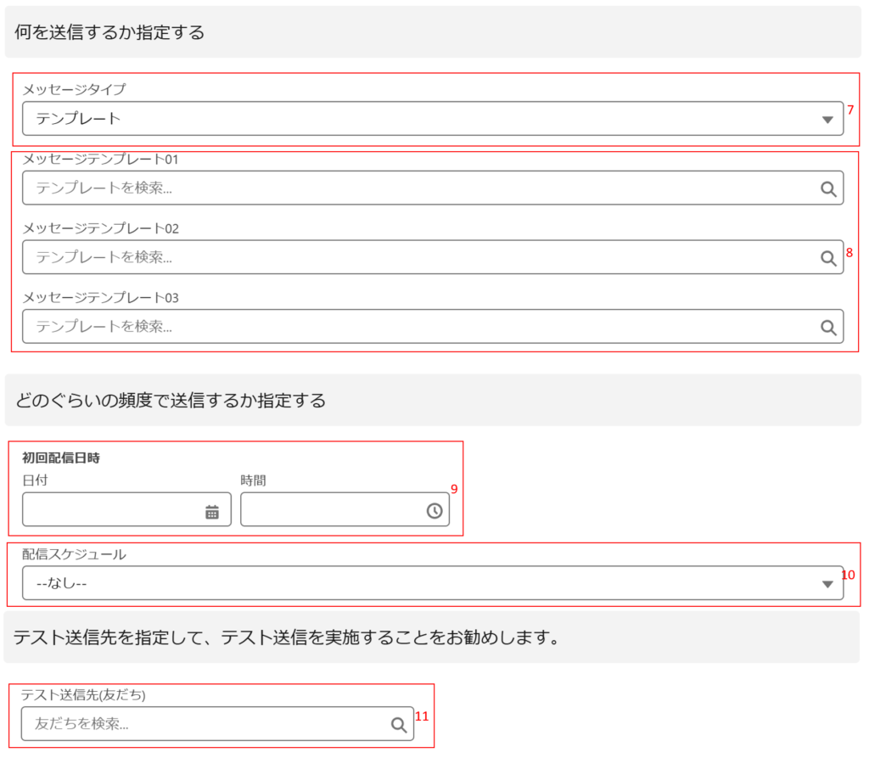The image size is (869, 758).
Task: Click the テスト送信先を指定して section header
Action: coord(287,637)
